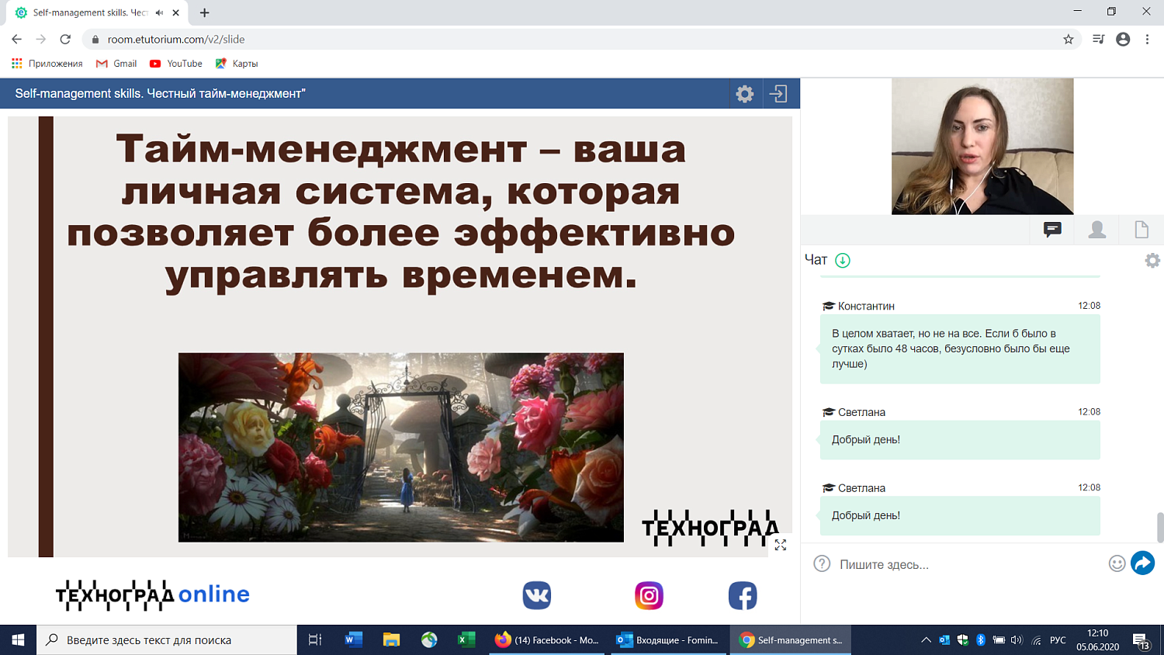The height and width of the screenshot is (655, 1164).
Task: Open network Wi-Fi tray icon
Action: tap(1037, 640)
